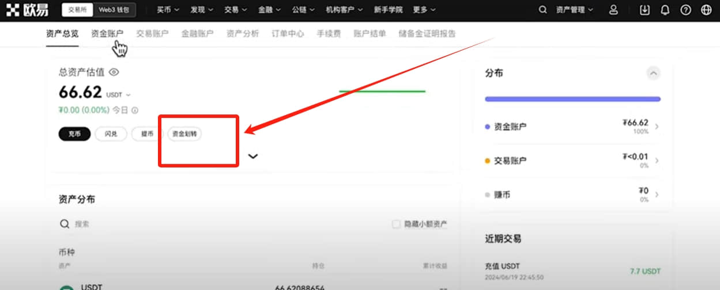Open the language globe icon

[706, 10]
